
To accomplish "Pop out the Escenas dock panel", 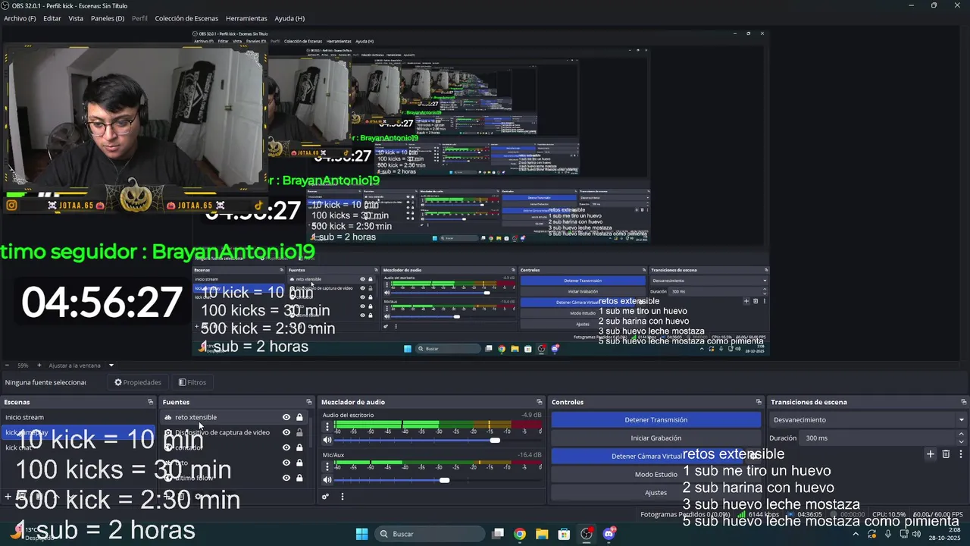I will pos(150,402).
